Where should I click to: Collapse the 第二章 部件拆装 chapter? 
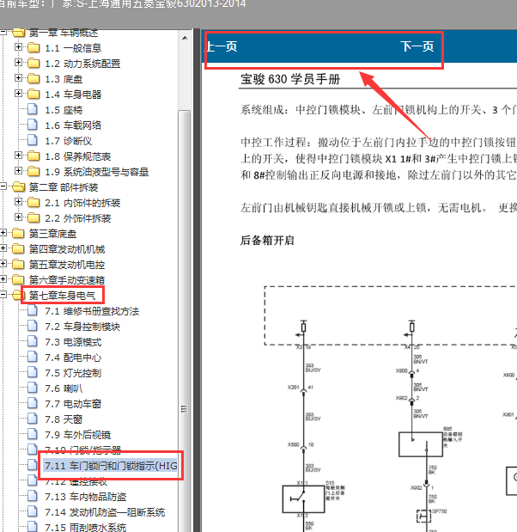(3, 187)
